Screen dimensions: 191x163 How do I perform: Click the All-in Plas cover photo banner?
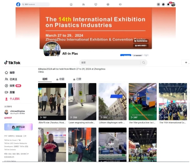(x=95, y=28)
